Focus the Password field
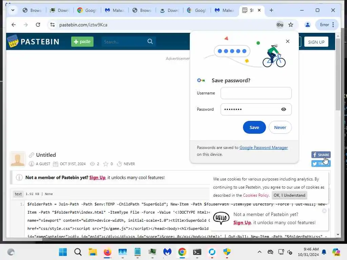Viewport: 347px width, 260px height. (256, 109)
